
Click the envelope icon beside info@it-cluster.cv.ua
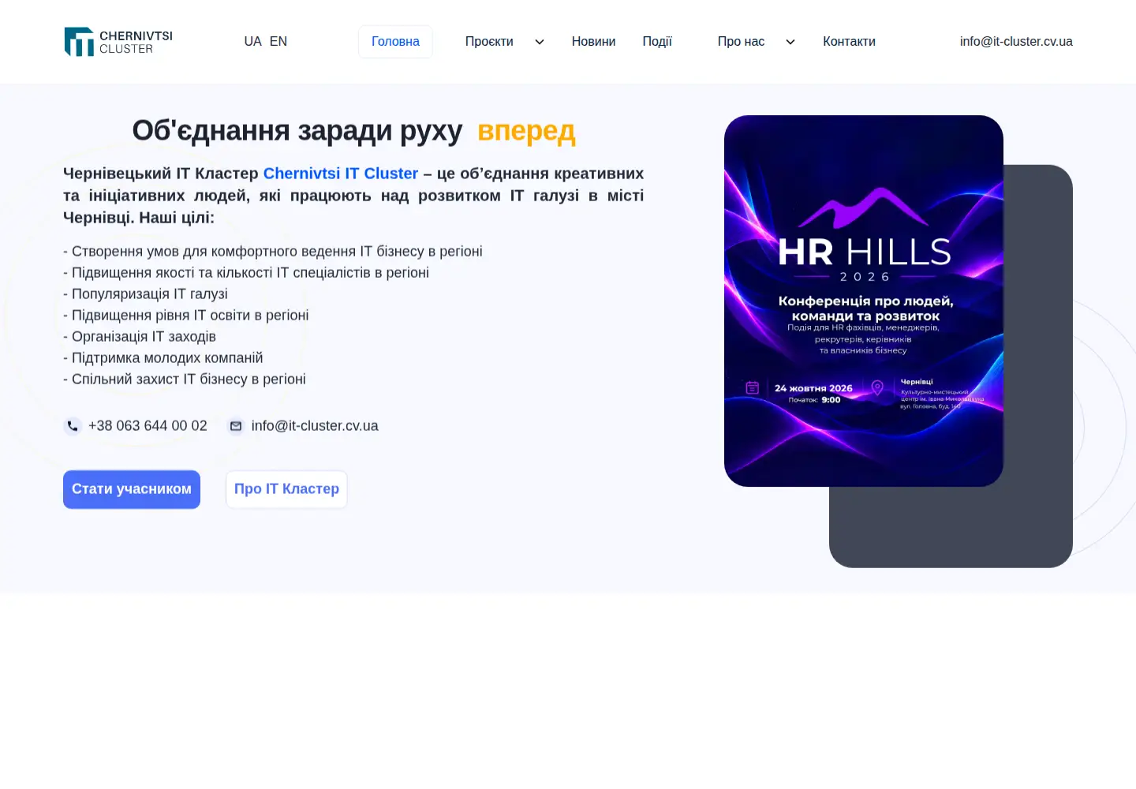coord(235,426)
